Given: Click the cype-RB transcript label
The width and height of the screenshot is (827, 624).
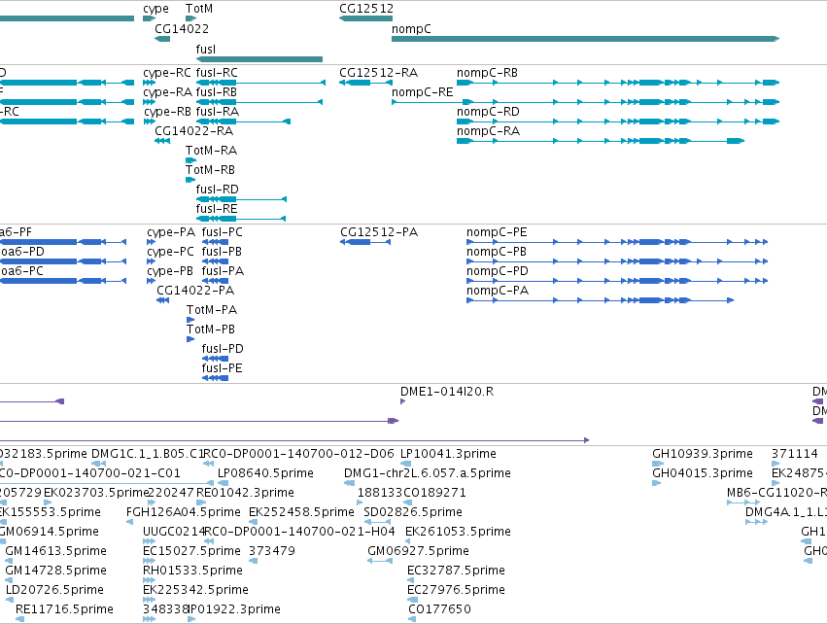Looking at the screenshot, I should click(x=167, y=112).
